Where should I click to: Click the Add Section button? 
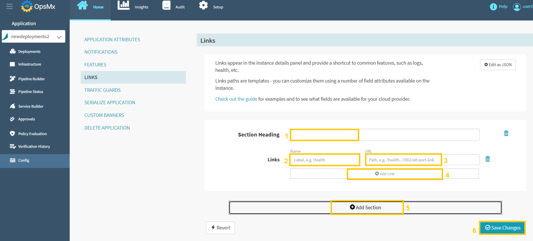[x=365, y=208]
